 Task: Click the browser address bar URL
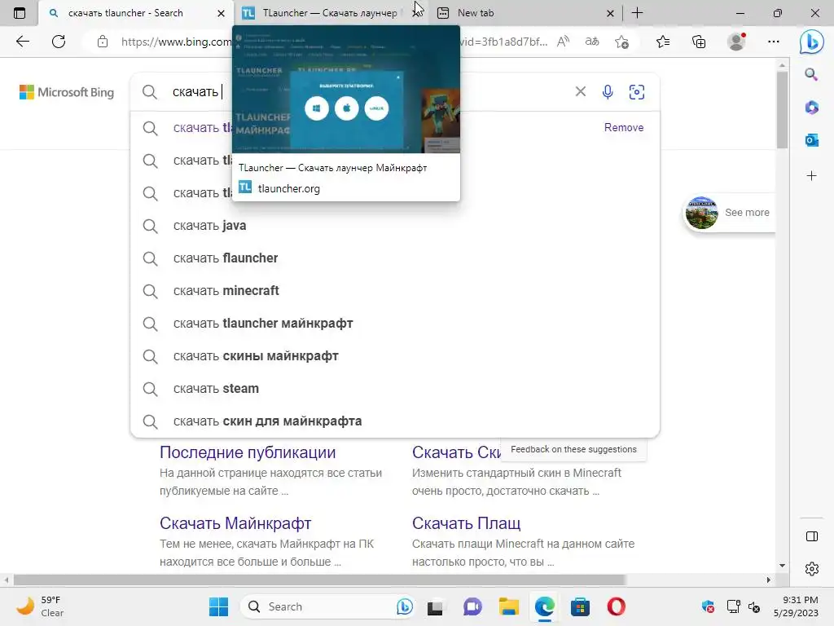pos(176,42)
